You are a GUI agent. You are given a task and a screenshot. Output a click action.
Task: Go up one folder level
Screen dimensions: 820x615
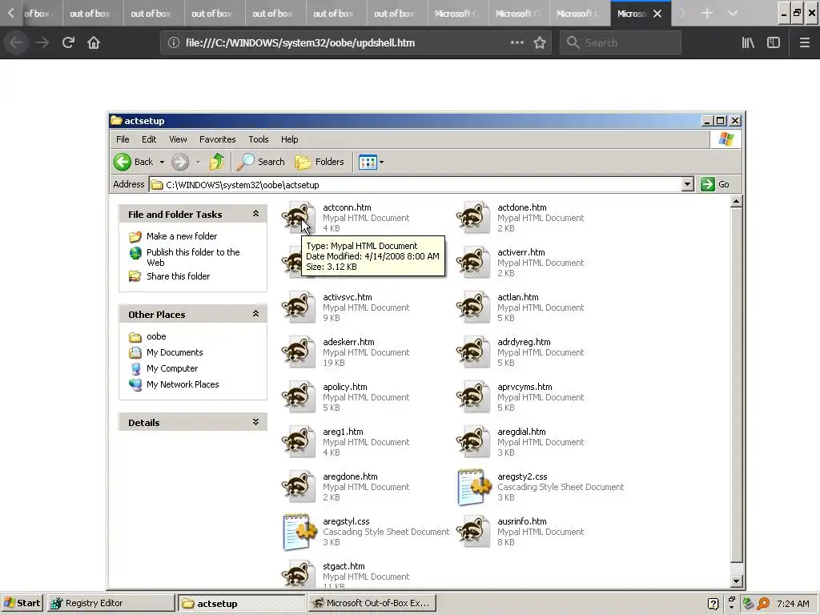click(x=216, y=162)
